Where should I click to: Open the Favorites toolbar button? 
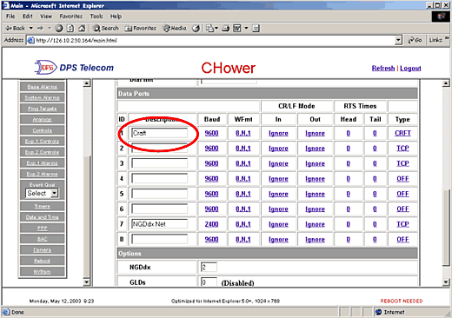[141, 28]
